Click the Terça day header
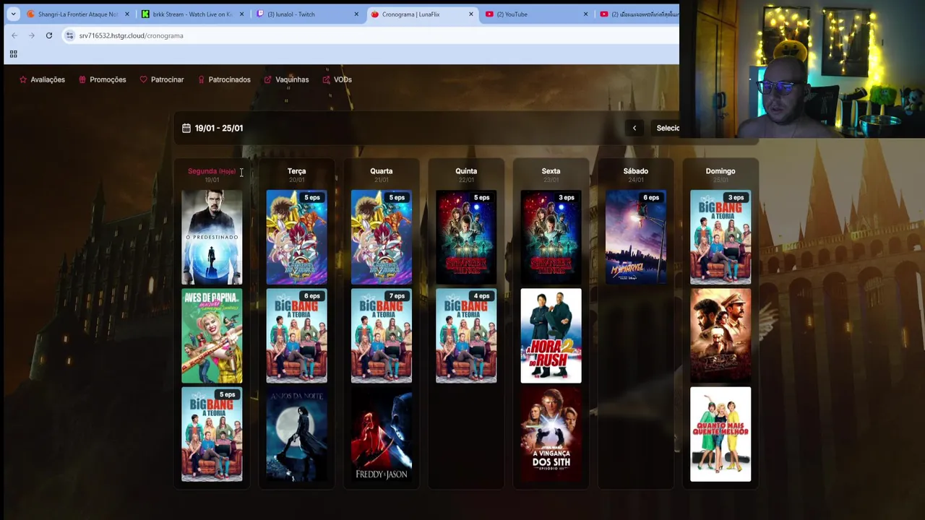 tap(296, 171)
